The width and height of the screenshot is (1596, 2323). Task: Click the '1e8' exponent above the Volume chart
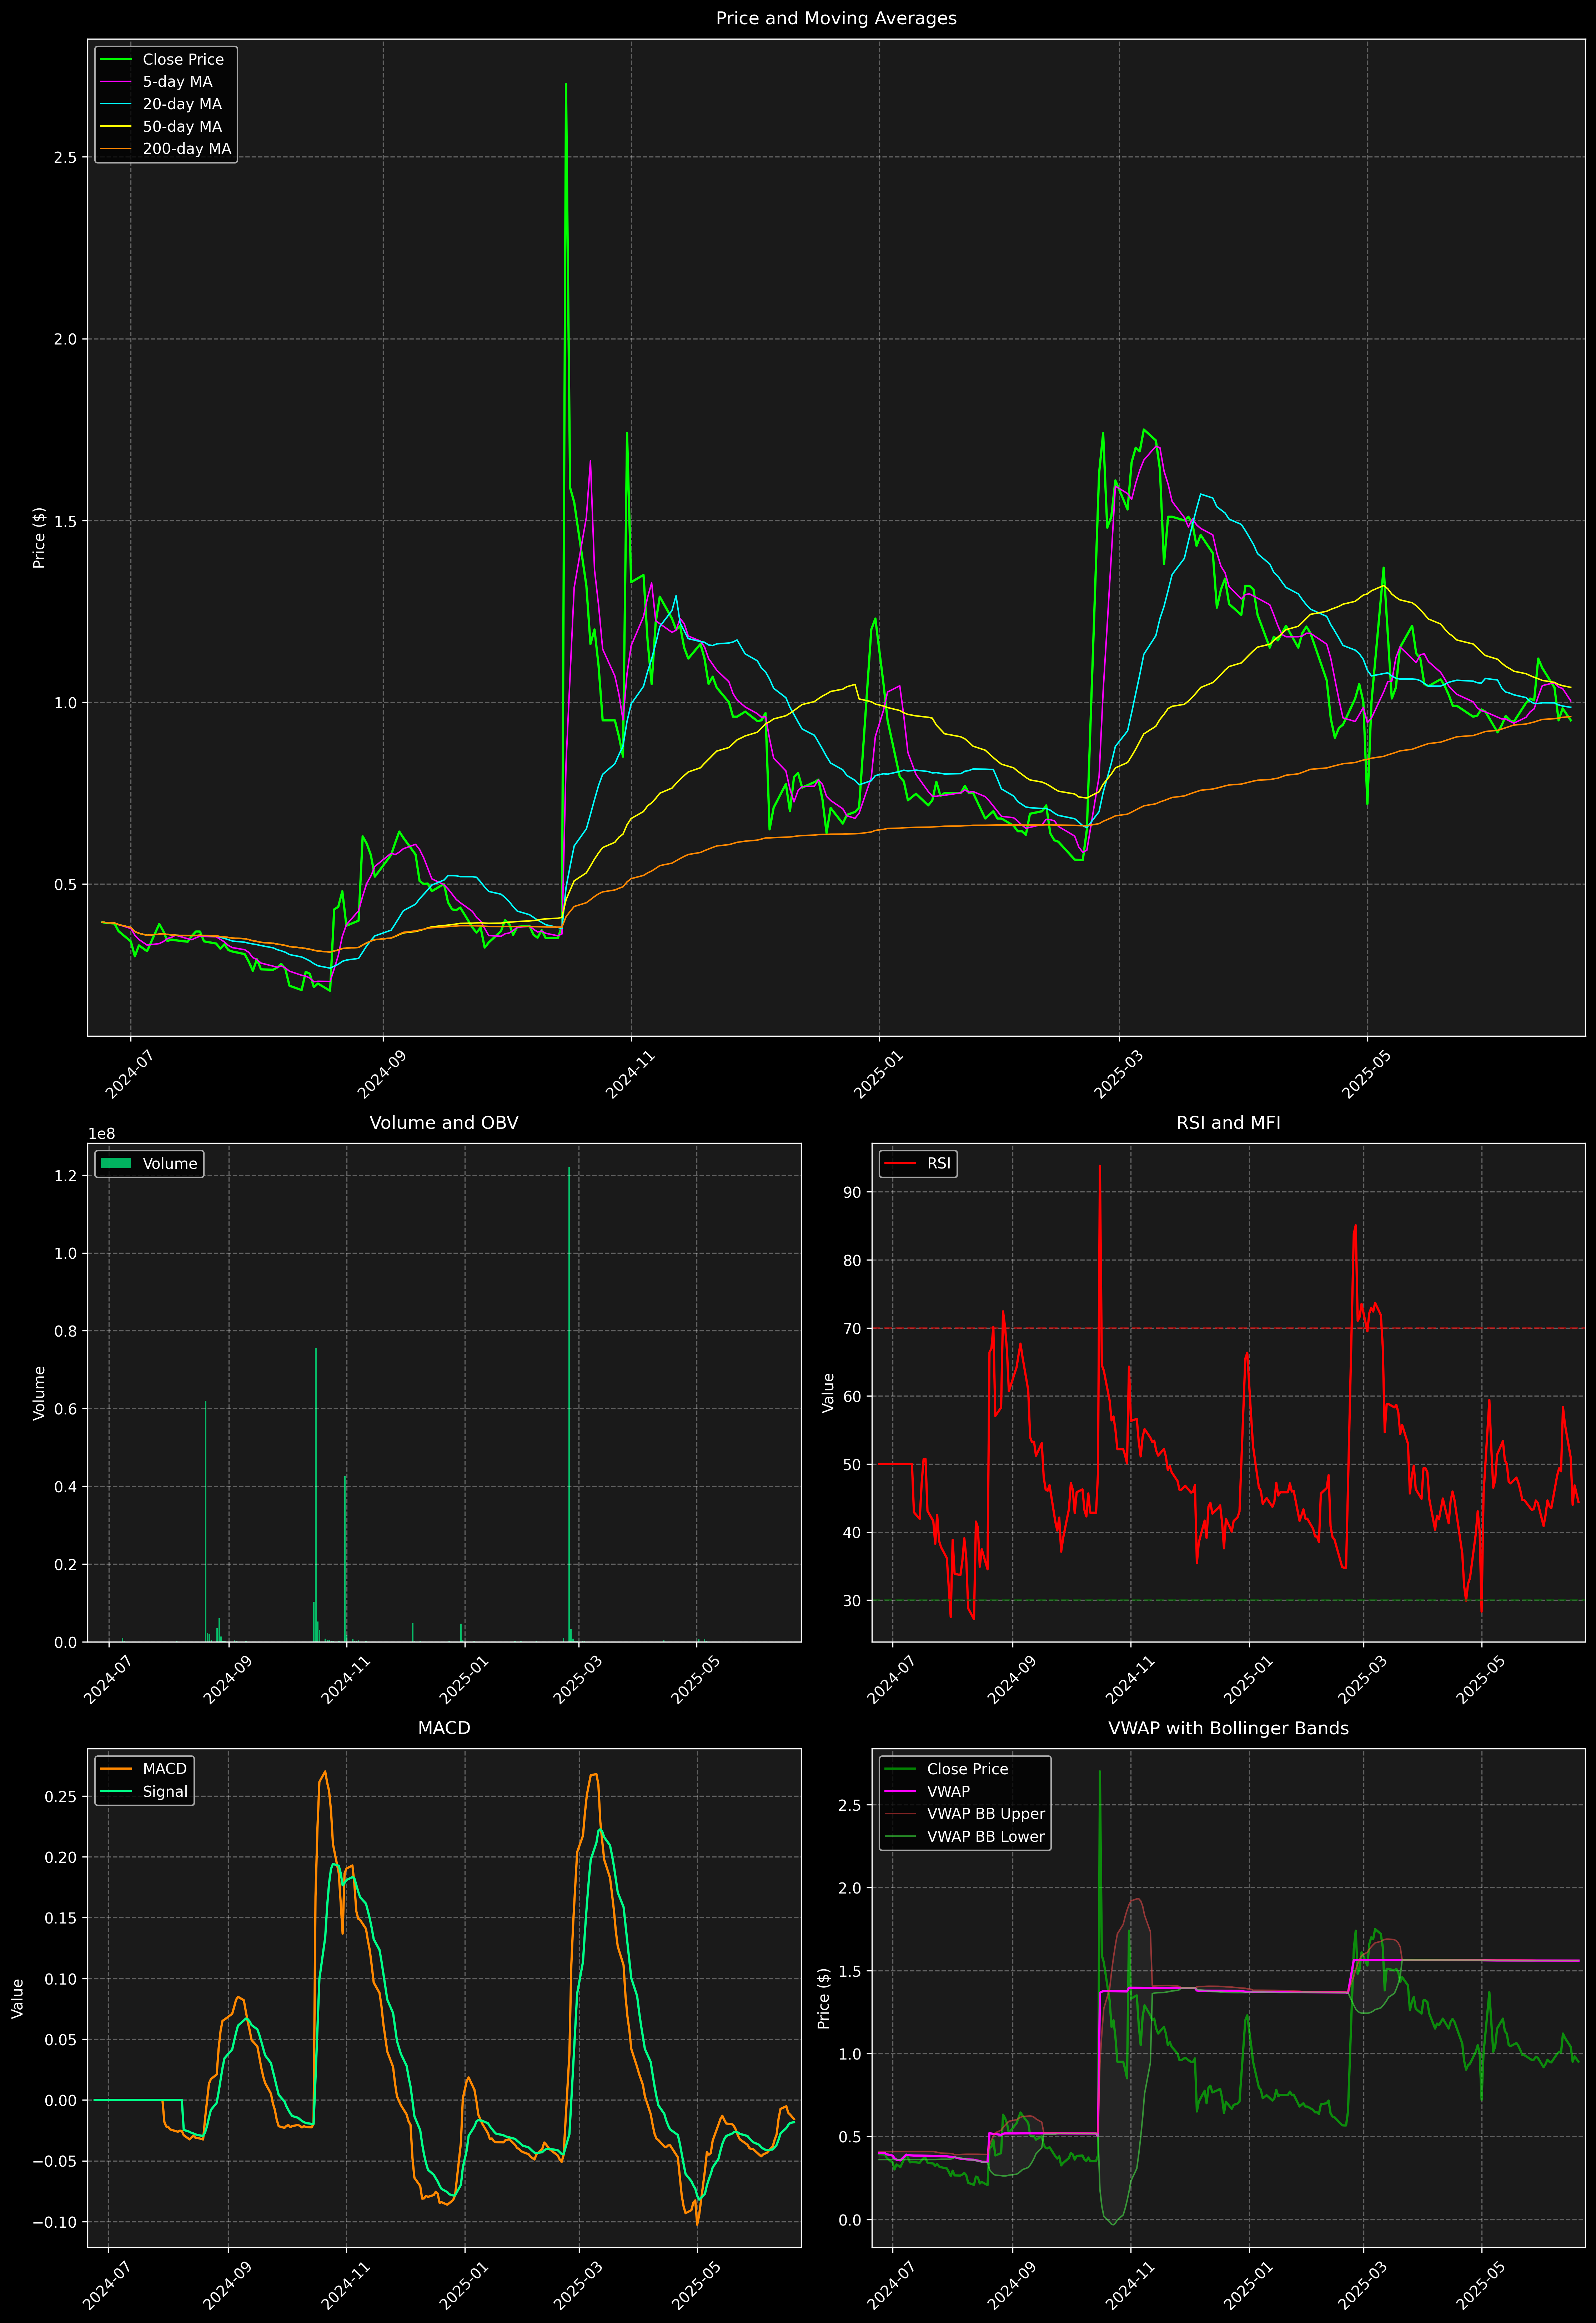102,1133
